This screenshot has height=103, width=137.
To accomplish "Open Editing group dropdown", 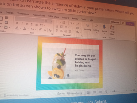I will (96, 29).
